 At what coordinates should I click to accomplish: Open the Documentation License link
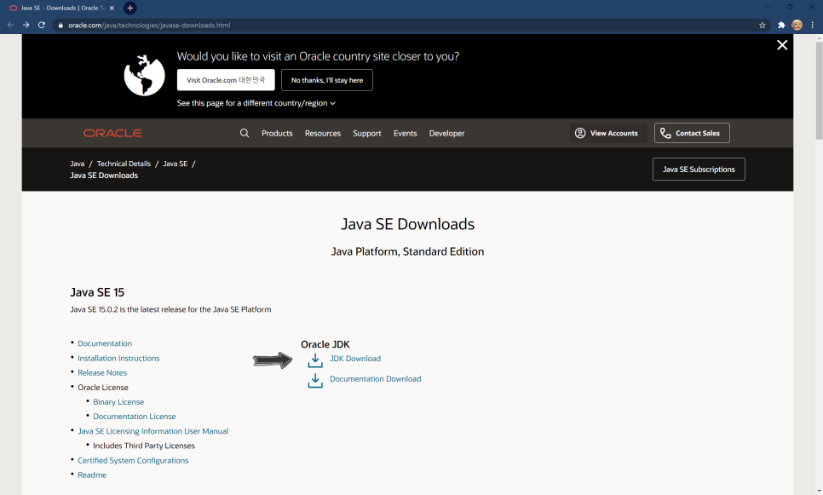coord(135,417)
